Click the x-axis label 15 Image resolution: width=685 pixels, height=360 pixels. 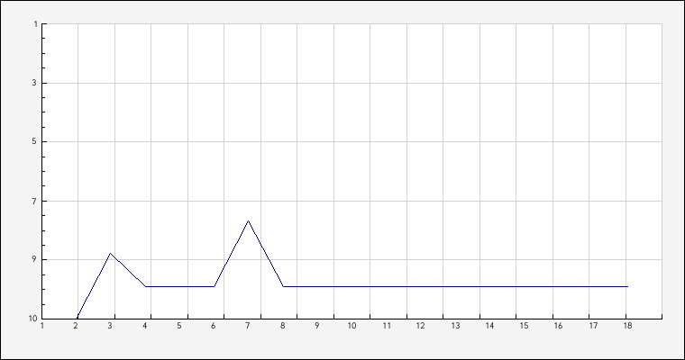click(524, 326)
